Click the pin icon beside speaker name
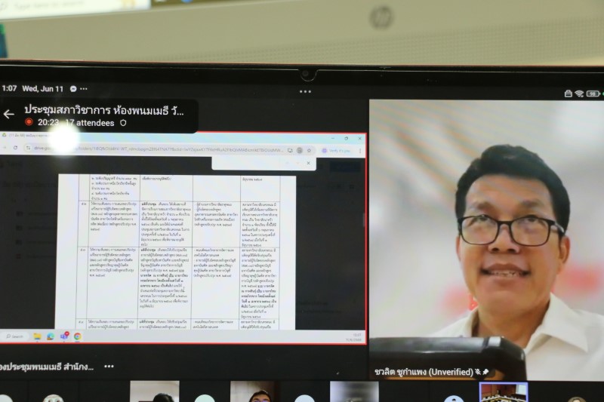This screenshot has width=604, height=402. pos(486,372)
